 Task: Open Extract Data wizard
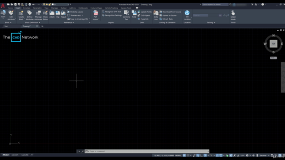(x=166, y=19)
